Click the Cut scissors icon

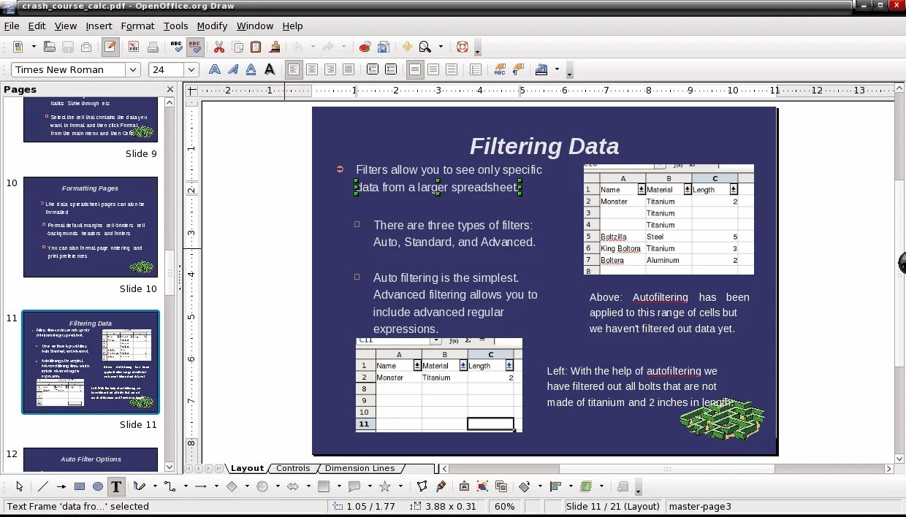pos(219,47)
